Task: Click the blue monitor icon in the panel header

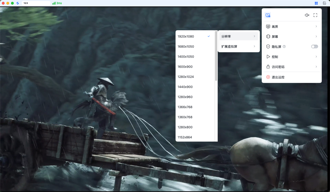Action: [x=268, y=15]
